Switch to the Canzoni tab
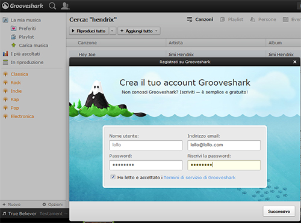The width and height of the screenshot is (301, 223). point(200,19)
